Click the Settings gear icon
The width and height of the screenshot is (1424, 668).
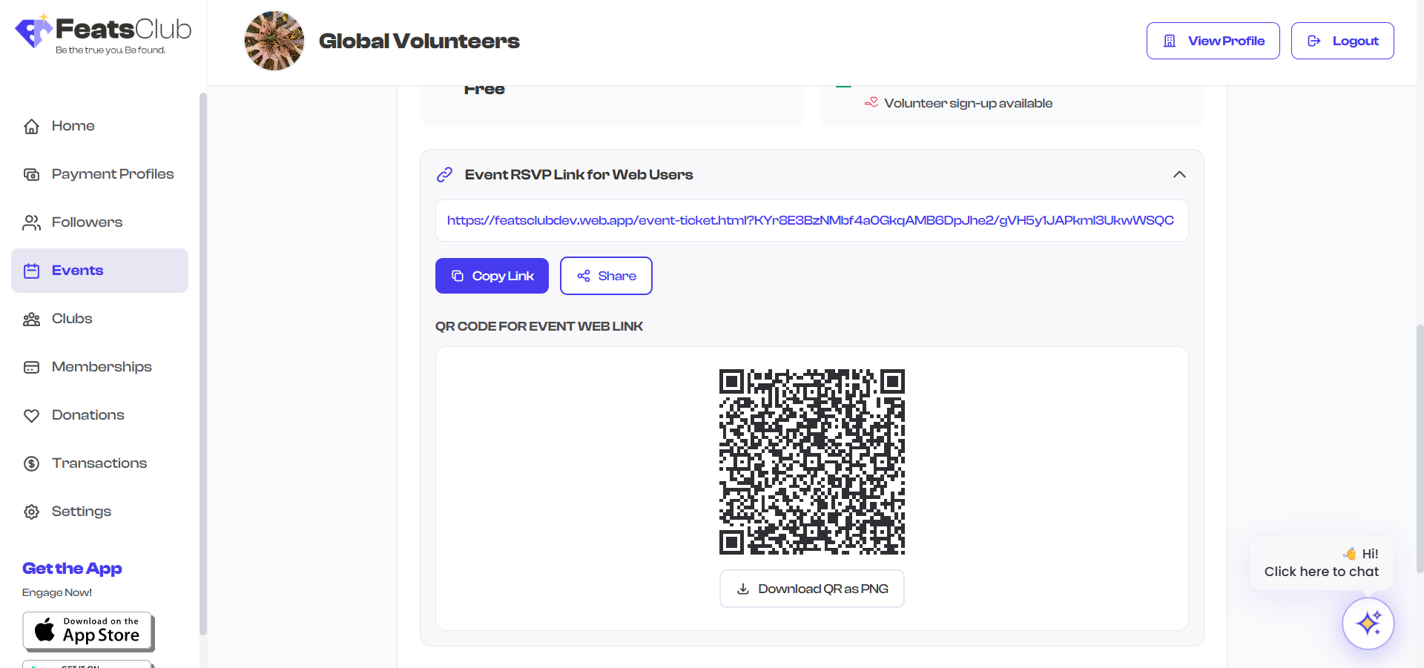click(x=31, y=512)
